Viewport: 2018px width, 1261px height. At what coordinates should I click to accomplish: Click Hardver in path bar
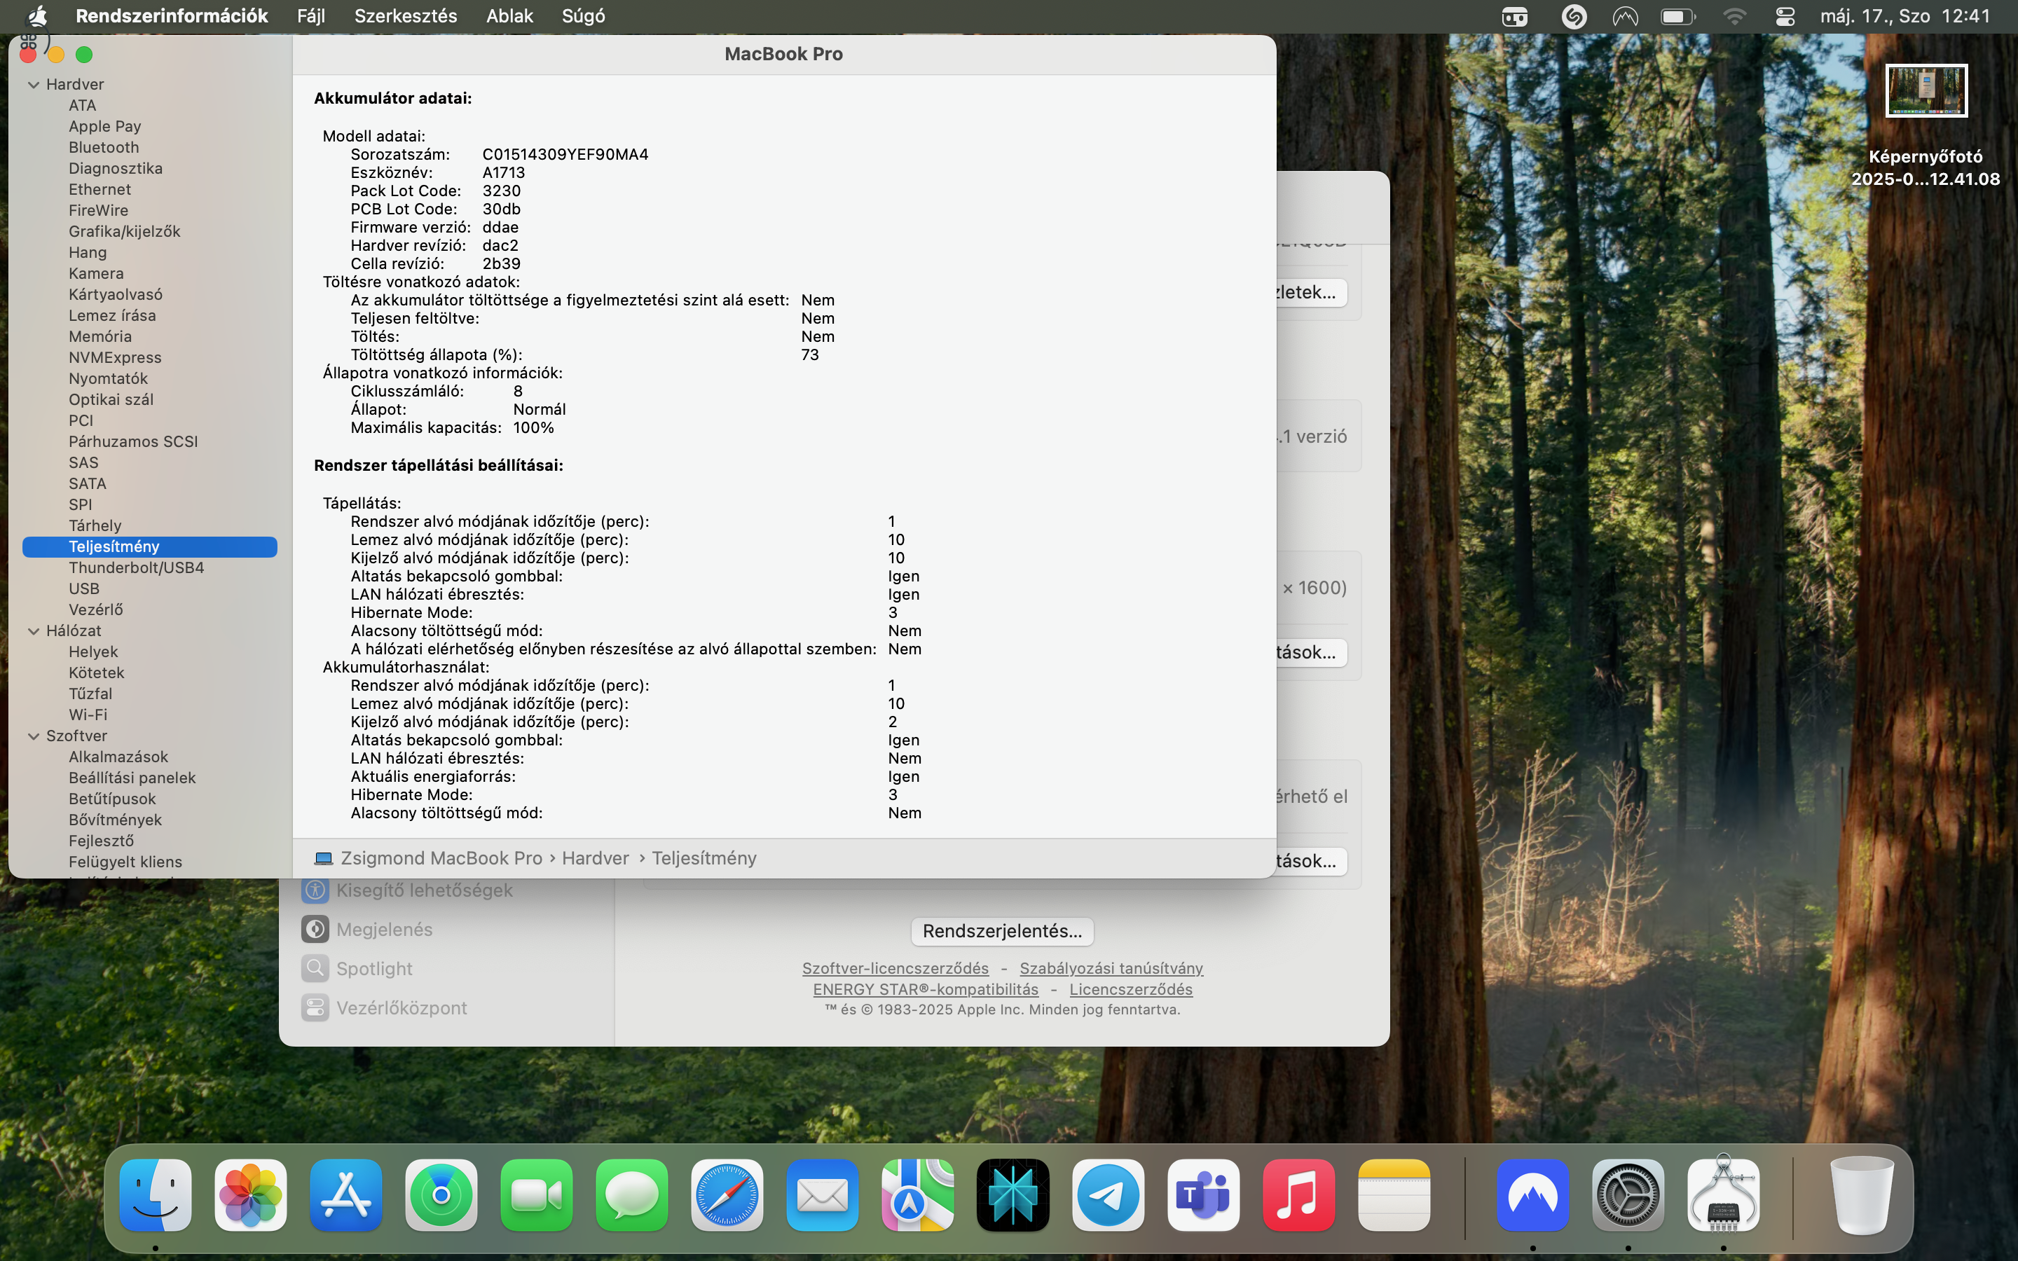[596, 858]
